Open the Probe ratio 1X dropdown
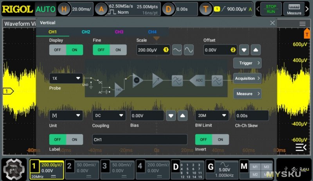Viewport: 313px width, 181px height. point(66,78)
